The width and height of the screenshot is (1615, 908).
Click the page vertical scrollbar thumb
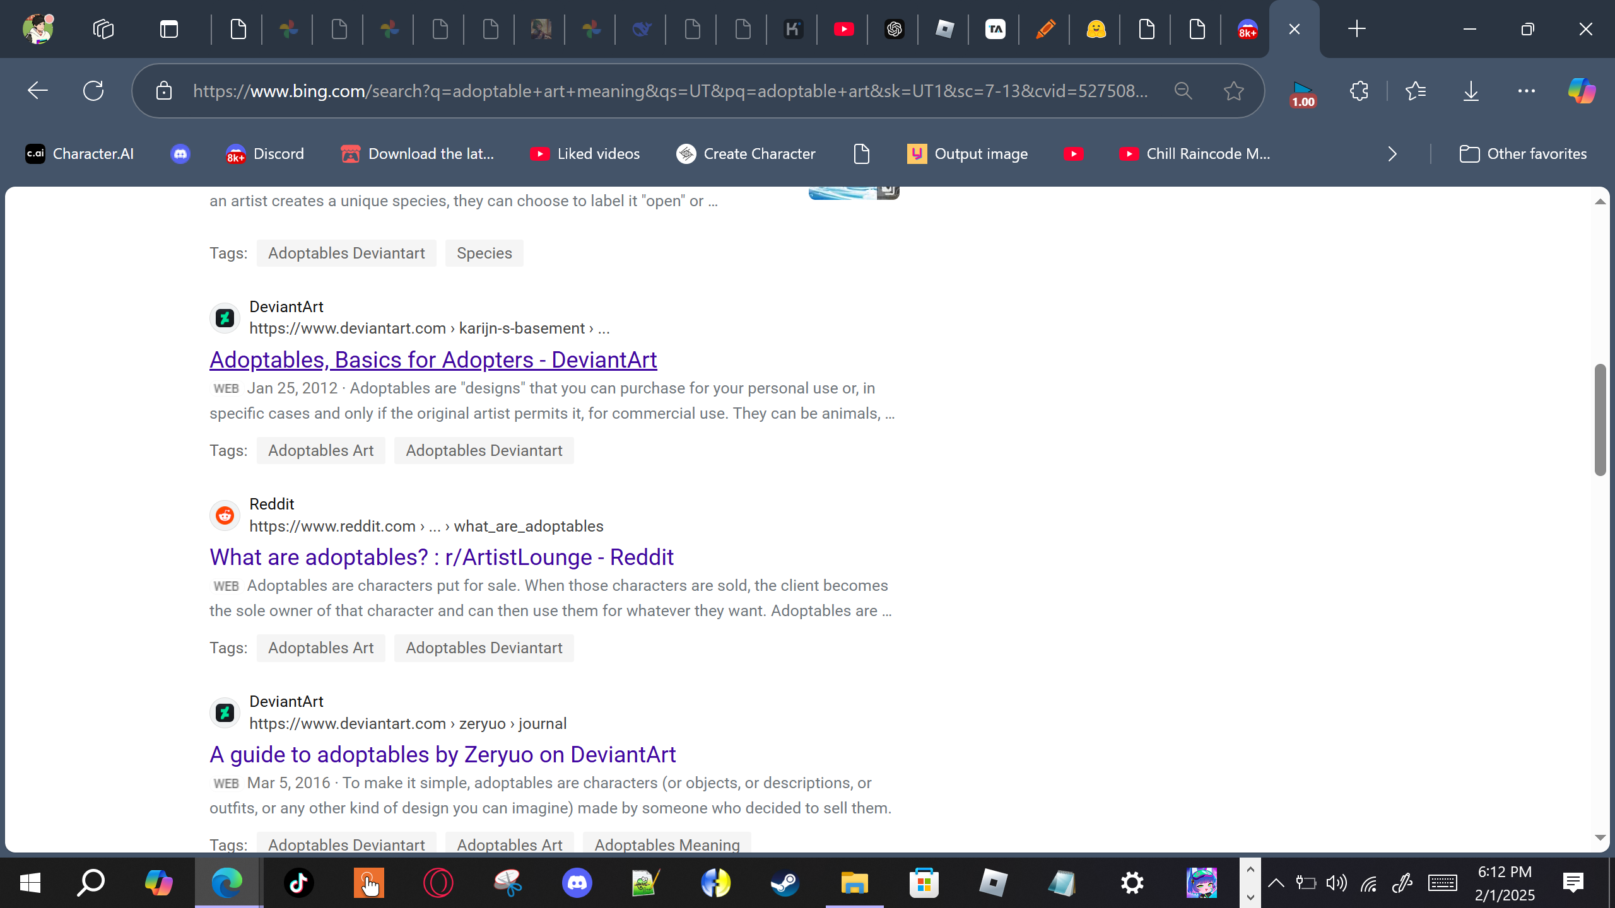tap(1599, 419)
